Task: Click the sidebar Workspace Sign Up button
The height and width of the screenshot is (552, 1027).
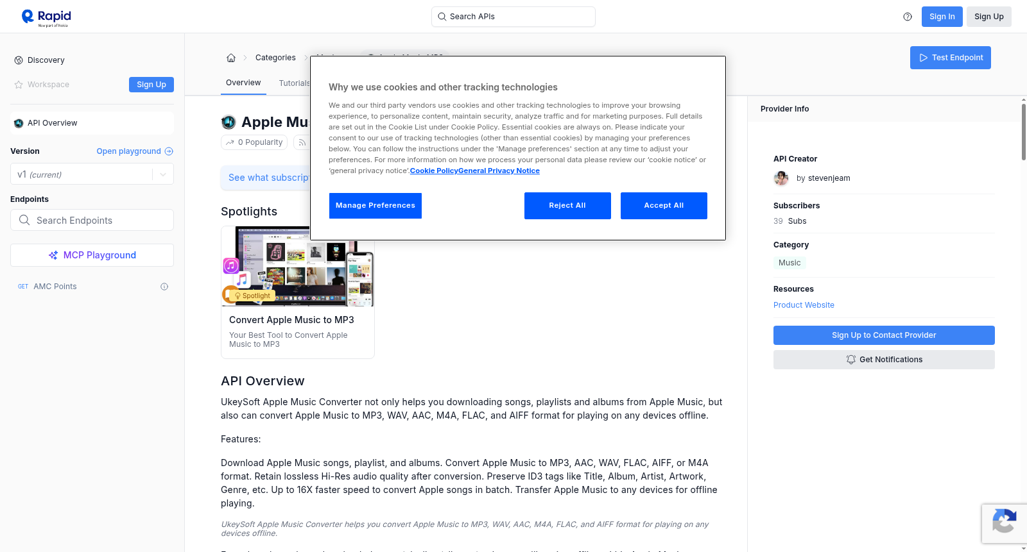Action: click(x=151, y=85)
